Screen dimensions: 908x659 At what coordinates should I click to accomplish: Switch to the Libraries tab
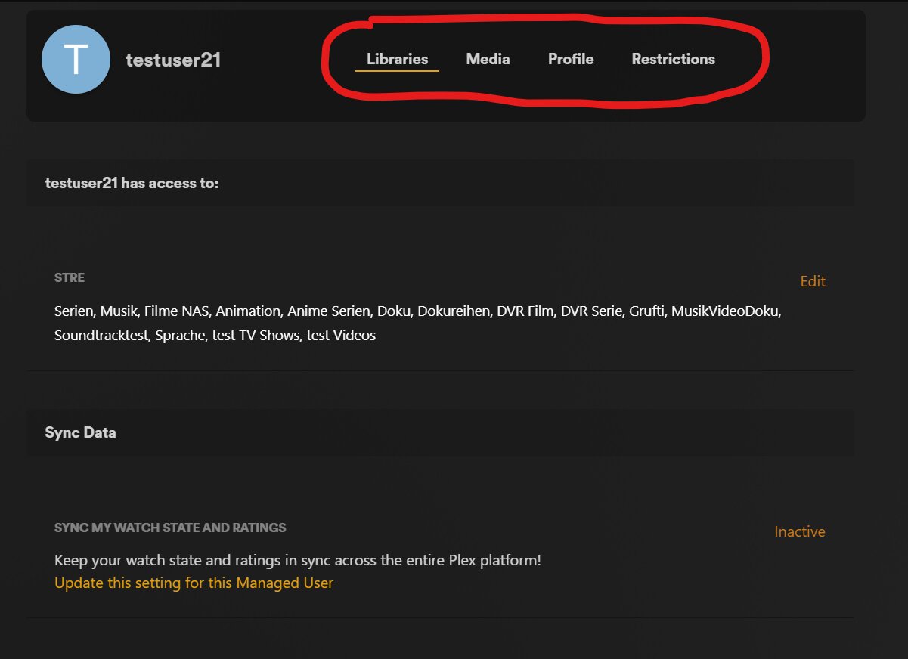pos(397,59)
